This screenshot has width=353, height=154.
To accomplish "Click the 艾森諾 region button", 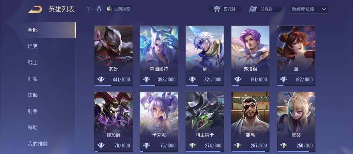I will tap(265, 9).
